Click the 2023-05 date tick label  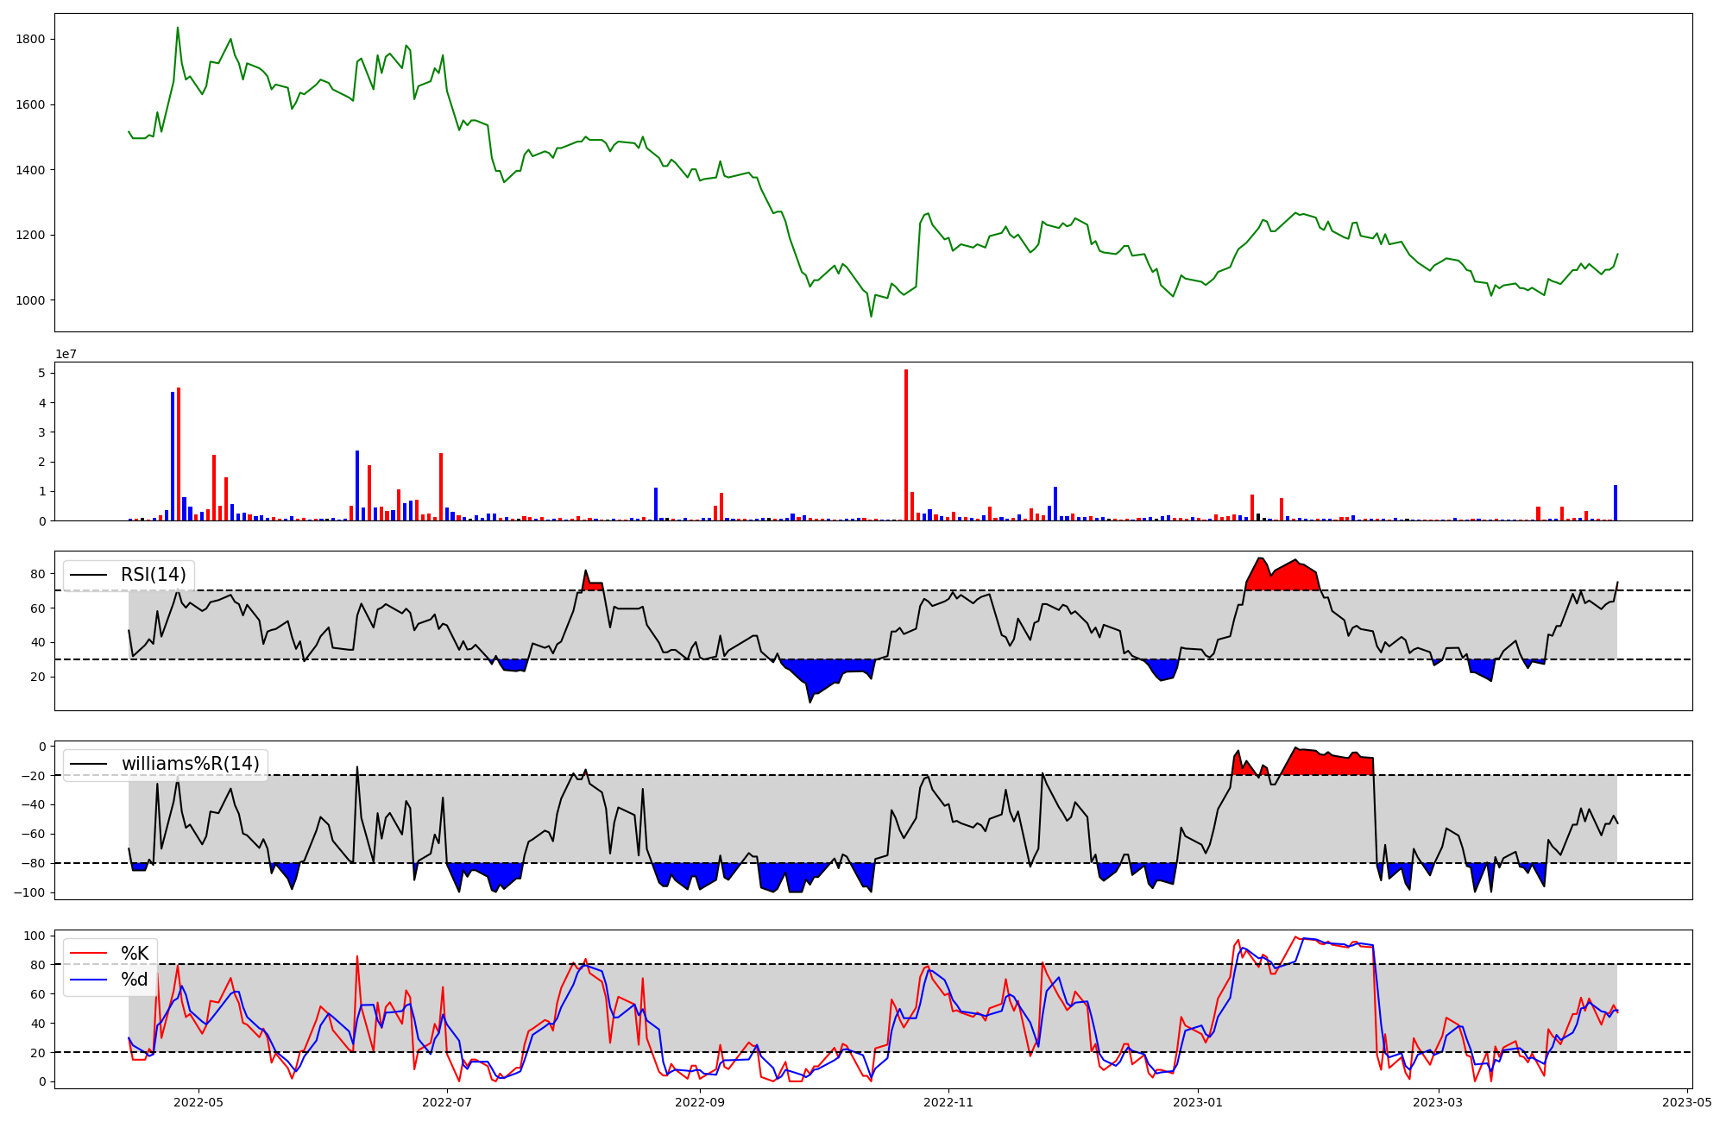pos(1687,1102)
